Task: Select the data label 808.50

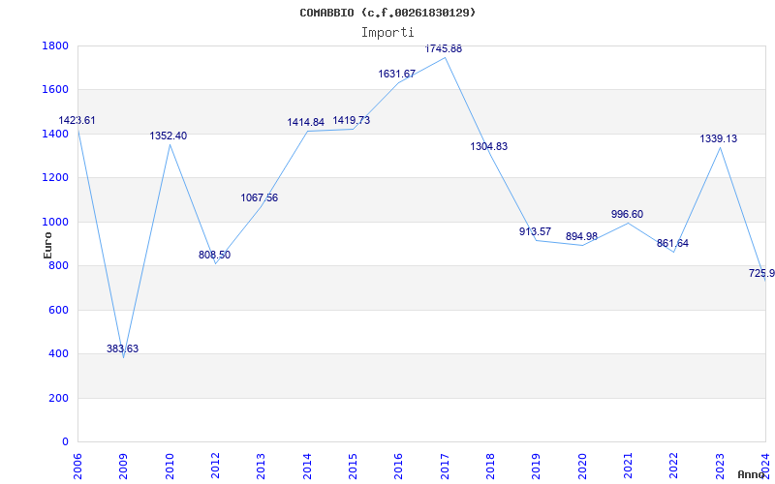Action: point(214,255)
